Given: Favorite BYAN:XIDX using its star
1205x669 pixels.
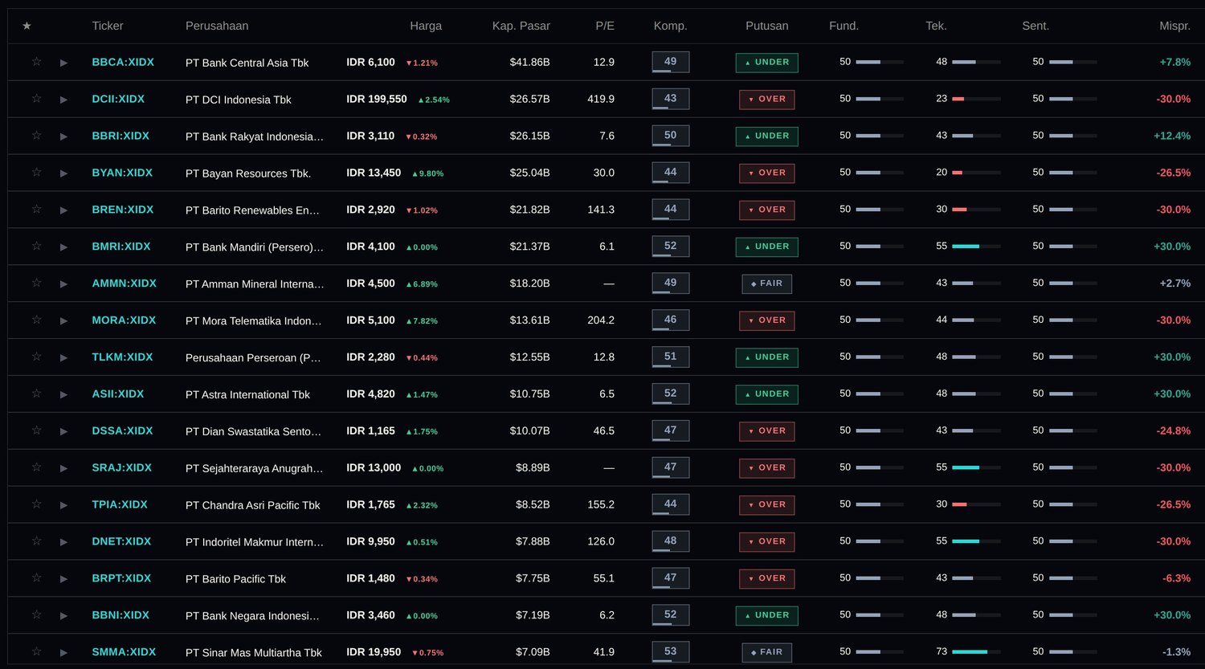Looking at the screenshot, I should click(36, 173).
